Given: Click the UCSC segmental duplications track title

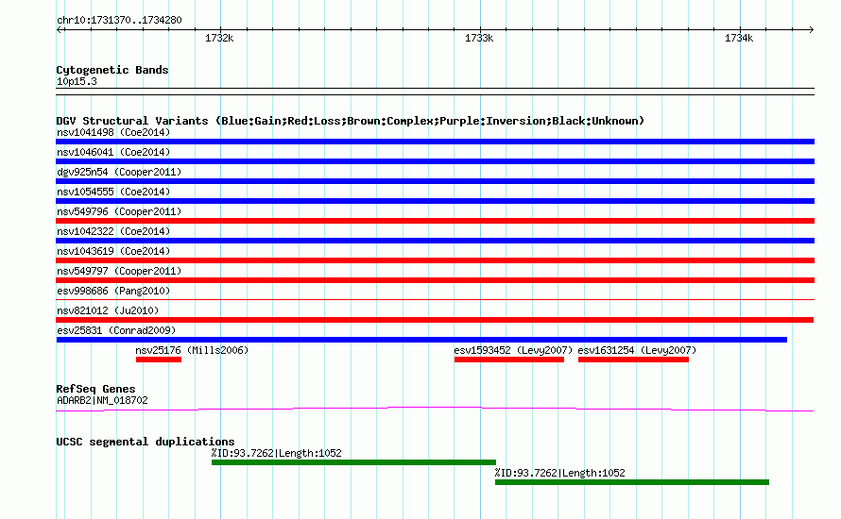Looking at the screenshot, I should (x=146, y=442).
